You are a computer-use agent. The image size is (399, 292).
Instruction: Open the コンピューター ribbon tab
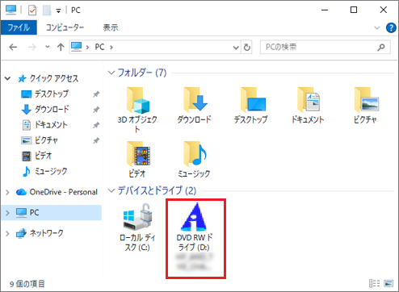(x=65, y=27)
